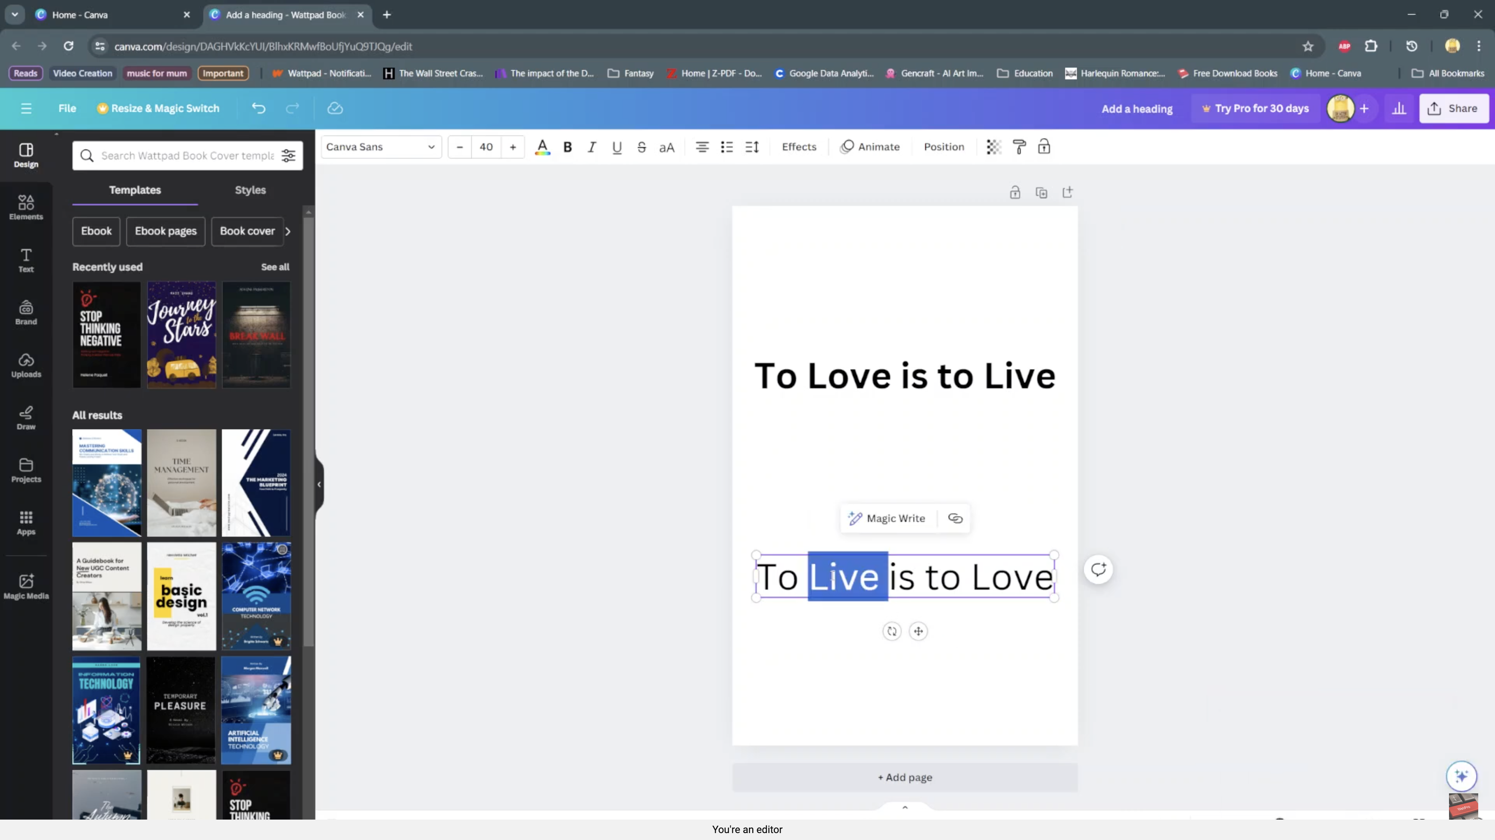Screen dimensions: 1495x840
Task: Click the Magic Write button
Action: click(888, 518)
